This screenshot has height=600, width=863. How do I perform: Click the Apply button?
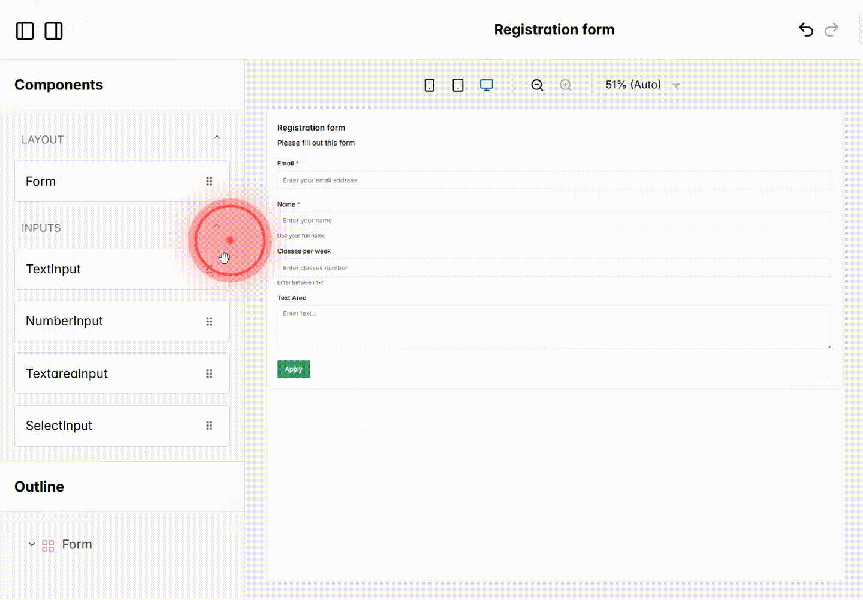pos(293,369)
